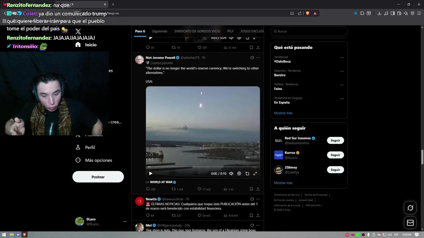Click the Postear button
This screenshot has width=424, height=238.
coord(98,177)
